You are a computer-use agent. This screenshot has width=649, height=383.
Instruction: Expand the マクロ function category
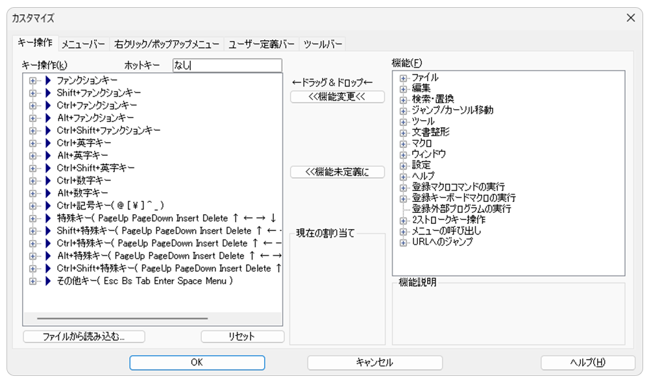[x=403, y=143]
